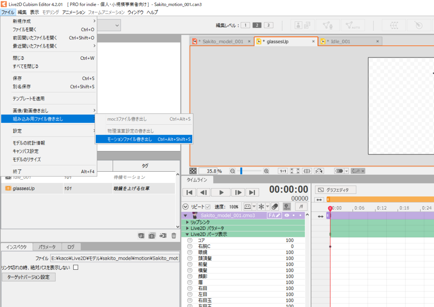The width and height of the screenshot is (434, 307).
Task: Click the duplicate scene film icon
Action: click(152, 235)
